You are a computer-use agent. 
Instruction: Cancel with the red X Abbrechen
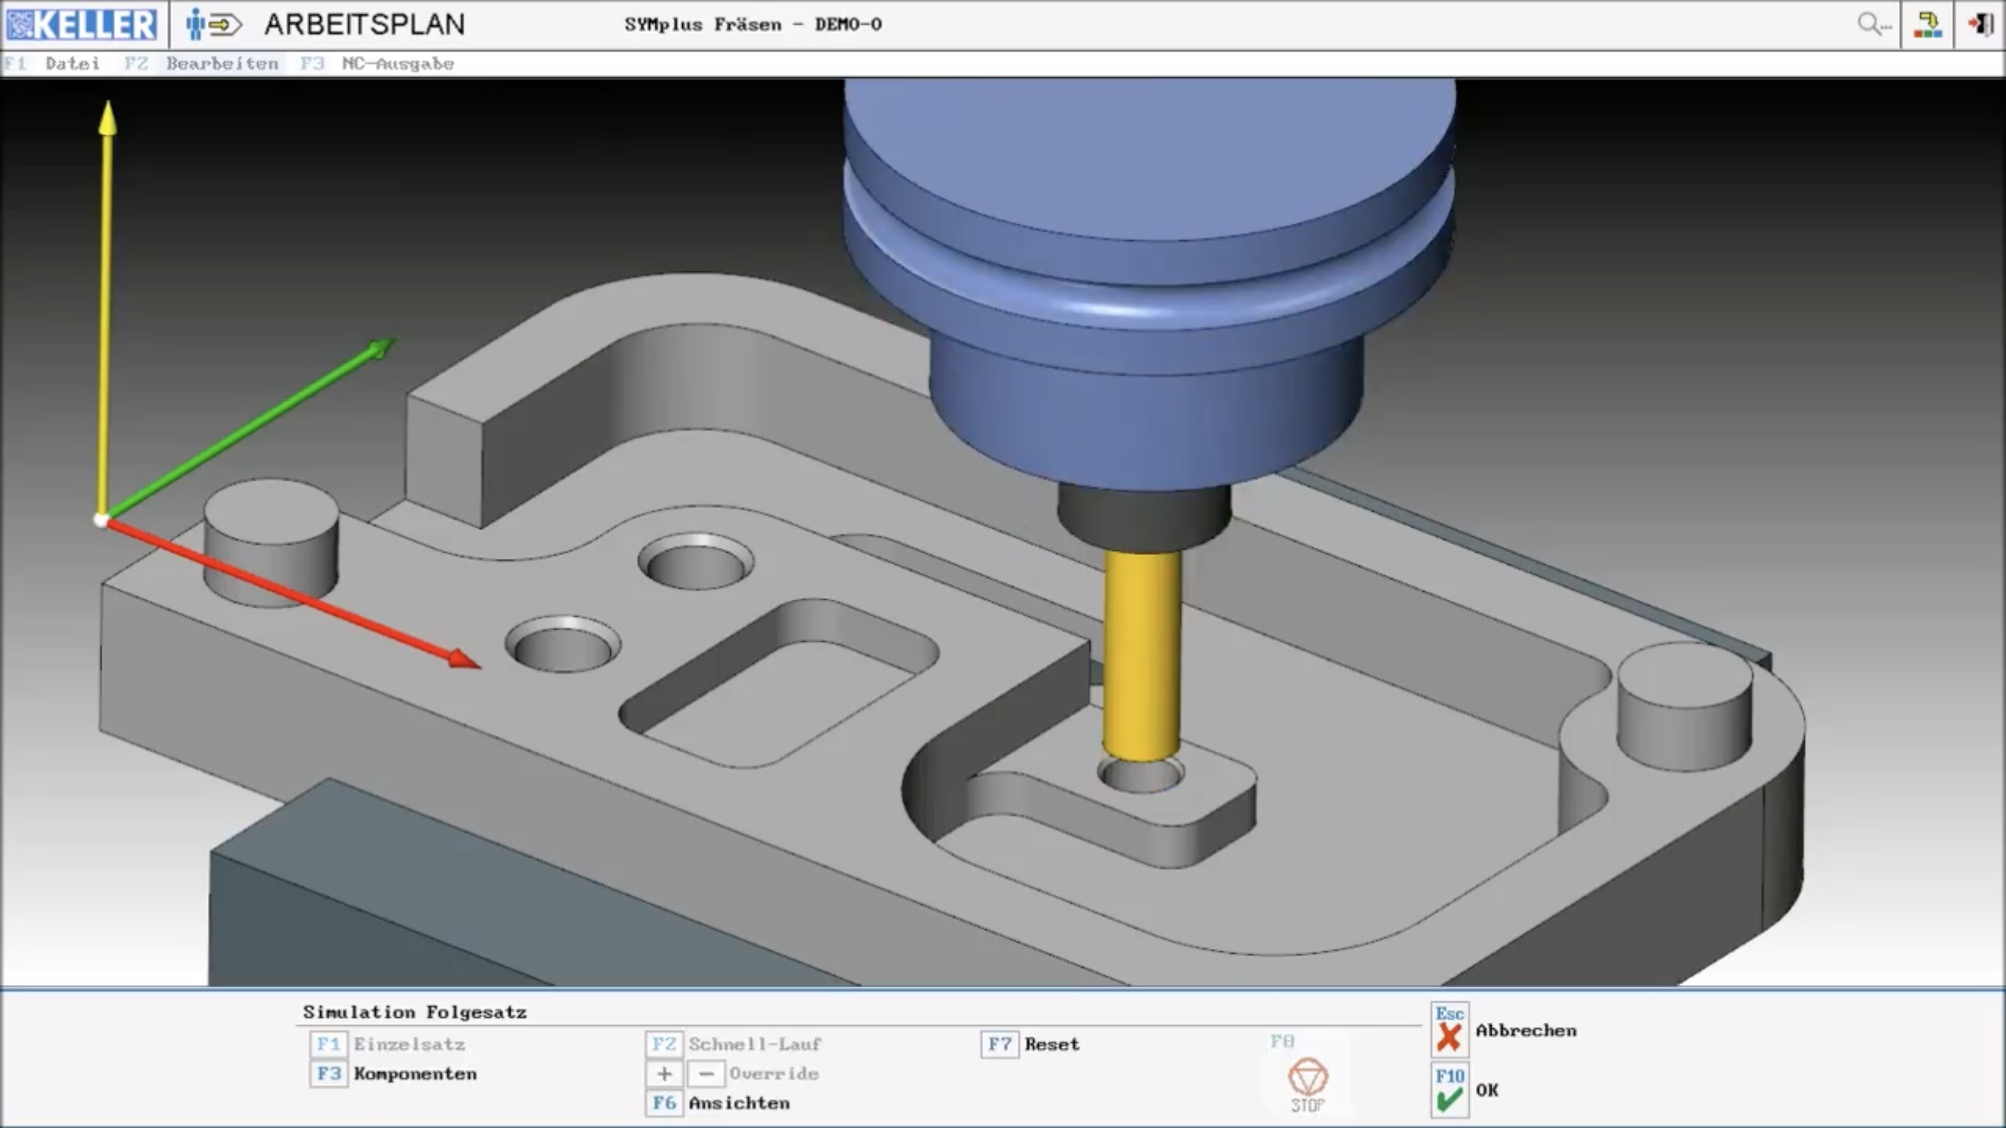(1449, 1030)
